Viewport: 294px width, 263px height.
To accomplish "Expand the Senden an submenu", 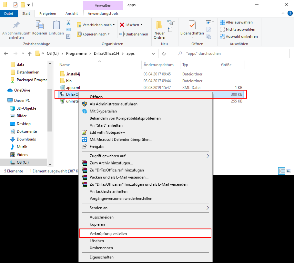I will (x=208, y=208).
